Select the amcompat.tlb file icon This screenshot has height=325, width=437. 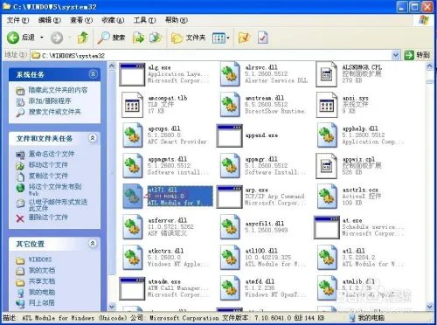tap(132, 105)
